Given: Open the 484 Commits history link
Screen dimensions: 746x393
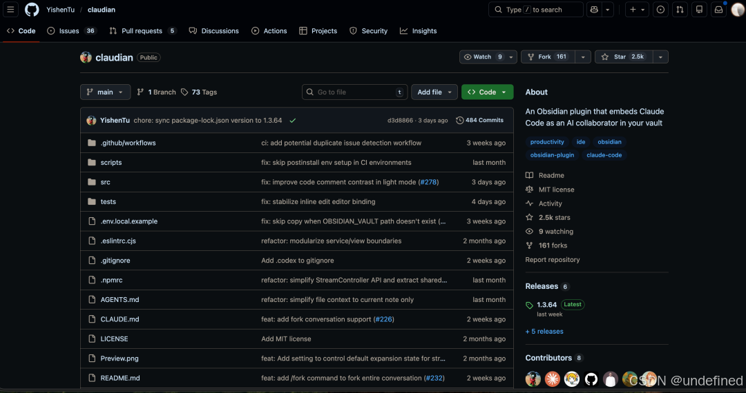Looking at the screenshot, I should tap(479, 121).
